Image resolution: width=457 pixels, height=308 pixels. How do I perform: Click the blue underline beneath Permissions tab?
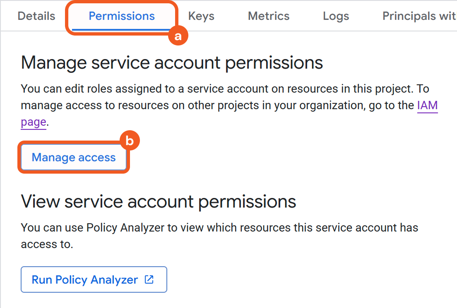coord(122,30)
